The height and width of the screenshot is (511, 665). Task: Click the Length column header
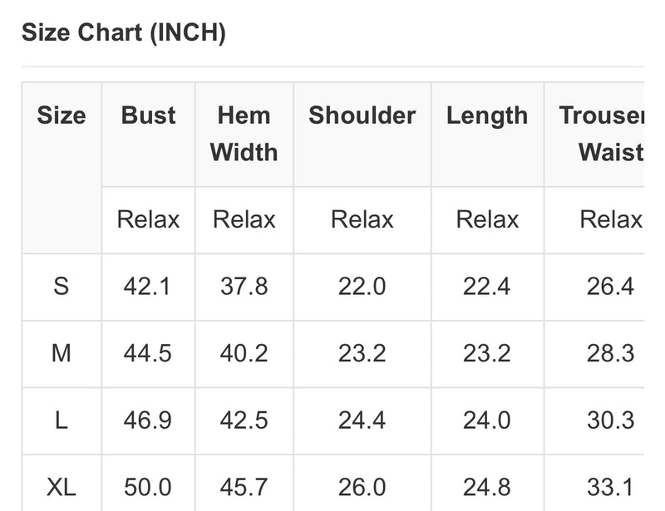click(487, 116)
